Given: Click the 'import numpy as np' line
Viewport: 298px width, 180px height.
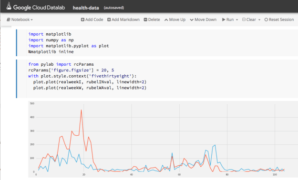Looking at the screenshot, I should pos(51,40).
